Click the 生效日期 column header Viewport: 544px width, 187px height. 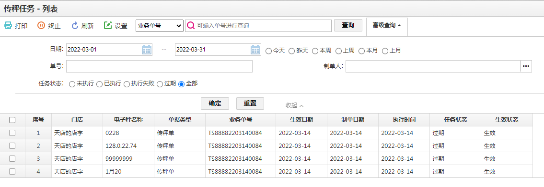[301, 120]
